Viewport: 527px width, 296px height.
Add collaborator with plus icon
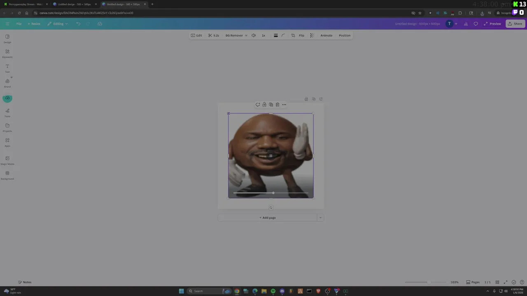pyautogui.click(x=456, y=24)
